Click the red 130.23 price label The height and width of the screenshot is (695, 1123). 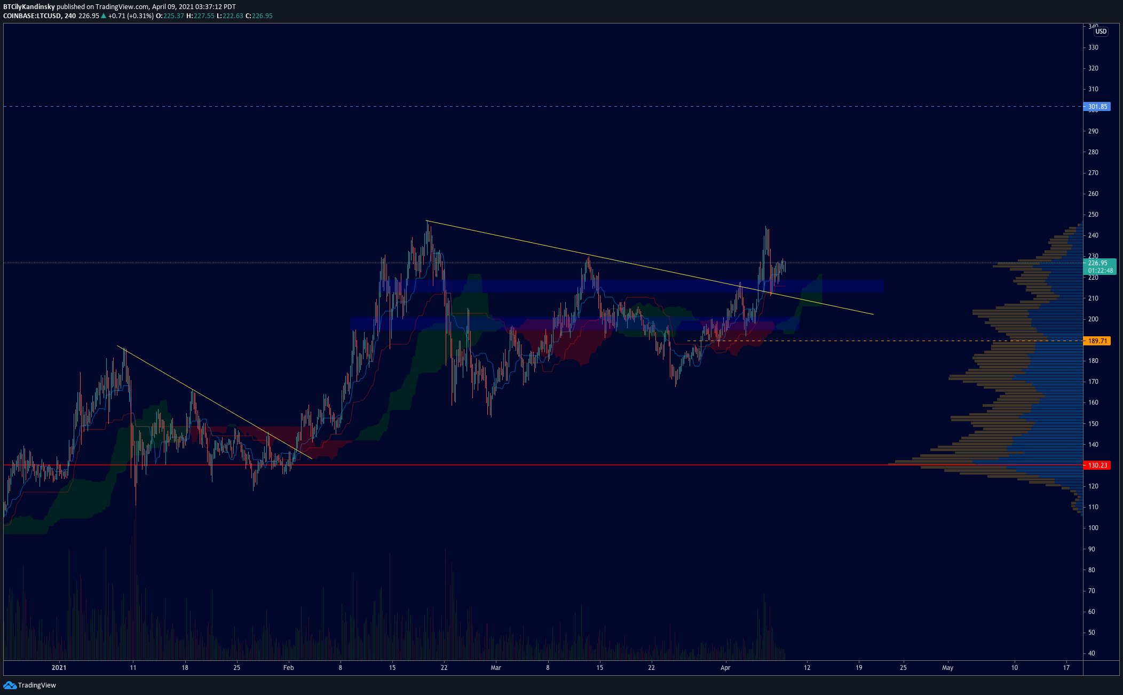click(1097, 465)
